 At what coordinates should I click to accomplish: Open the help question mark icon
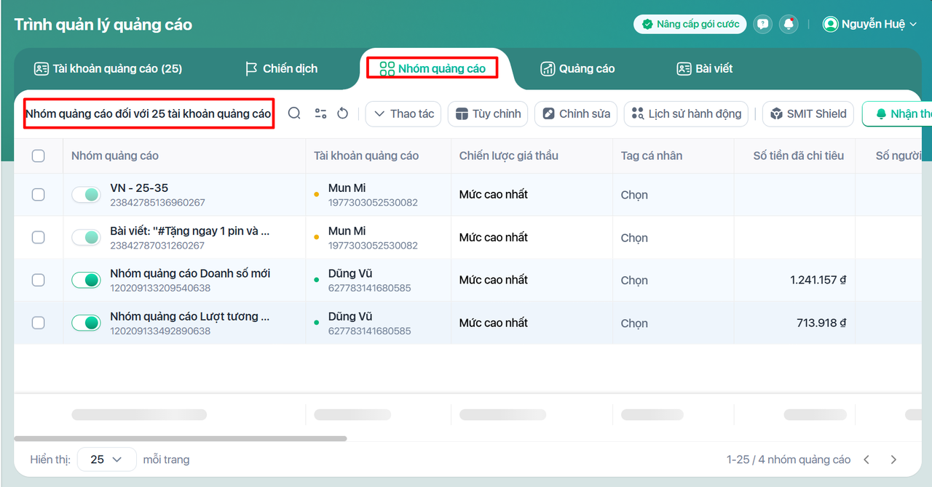762,24
